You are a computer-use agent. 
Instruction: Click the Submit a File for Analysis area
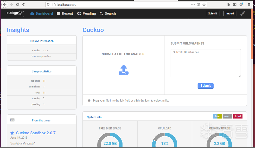click(x=123, y=65)
